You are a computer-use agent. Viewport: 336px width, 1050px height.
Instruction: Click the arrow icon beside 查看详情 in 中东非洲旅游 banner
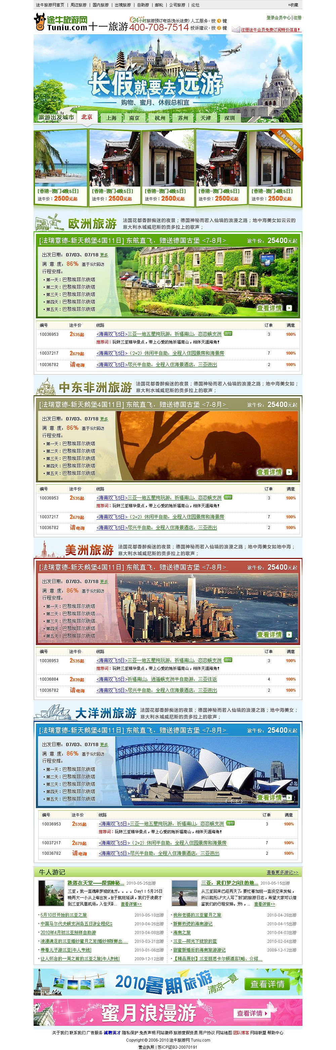point(289,472)
